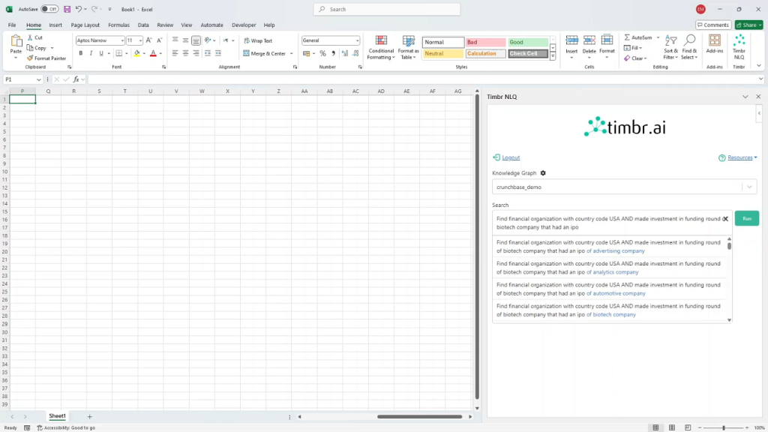
Task: Open Sort & Filter options
Action: [671, 47]
